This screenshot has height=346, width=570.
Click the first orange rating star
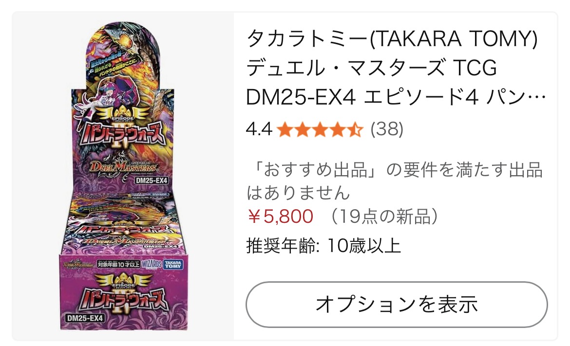pos(285,129)
